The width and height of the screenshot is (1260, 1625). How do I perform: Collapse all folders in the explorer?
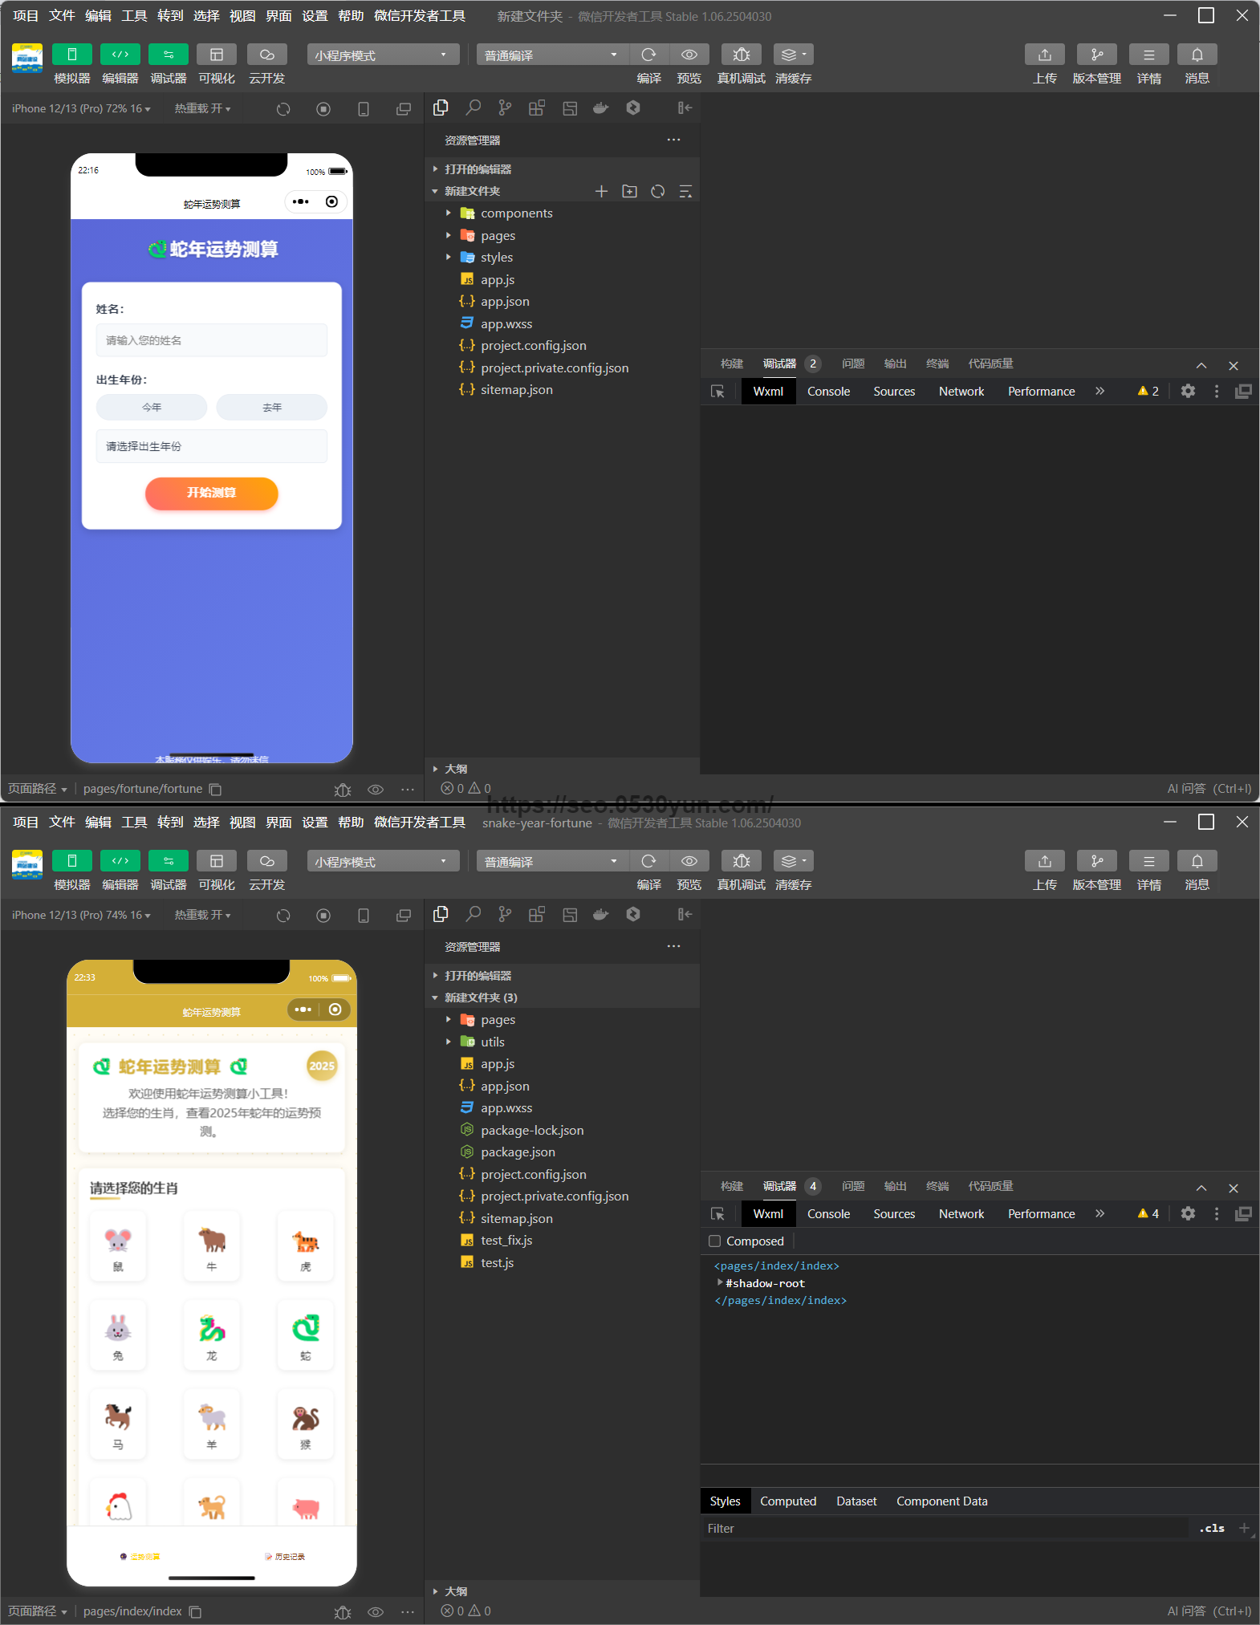click(x=685, y=191)
